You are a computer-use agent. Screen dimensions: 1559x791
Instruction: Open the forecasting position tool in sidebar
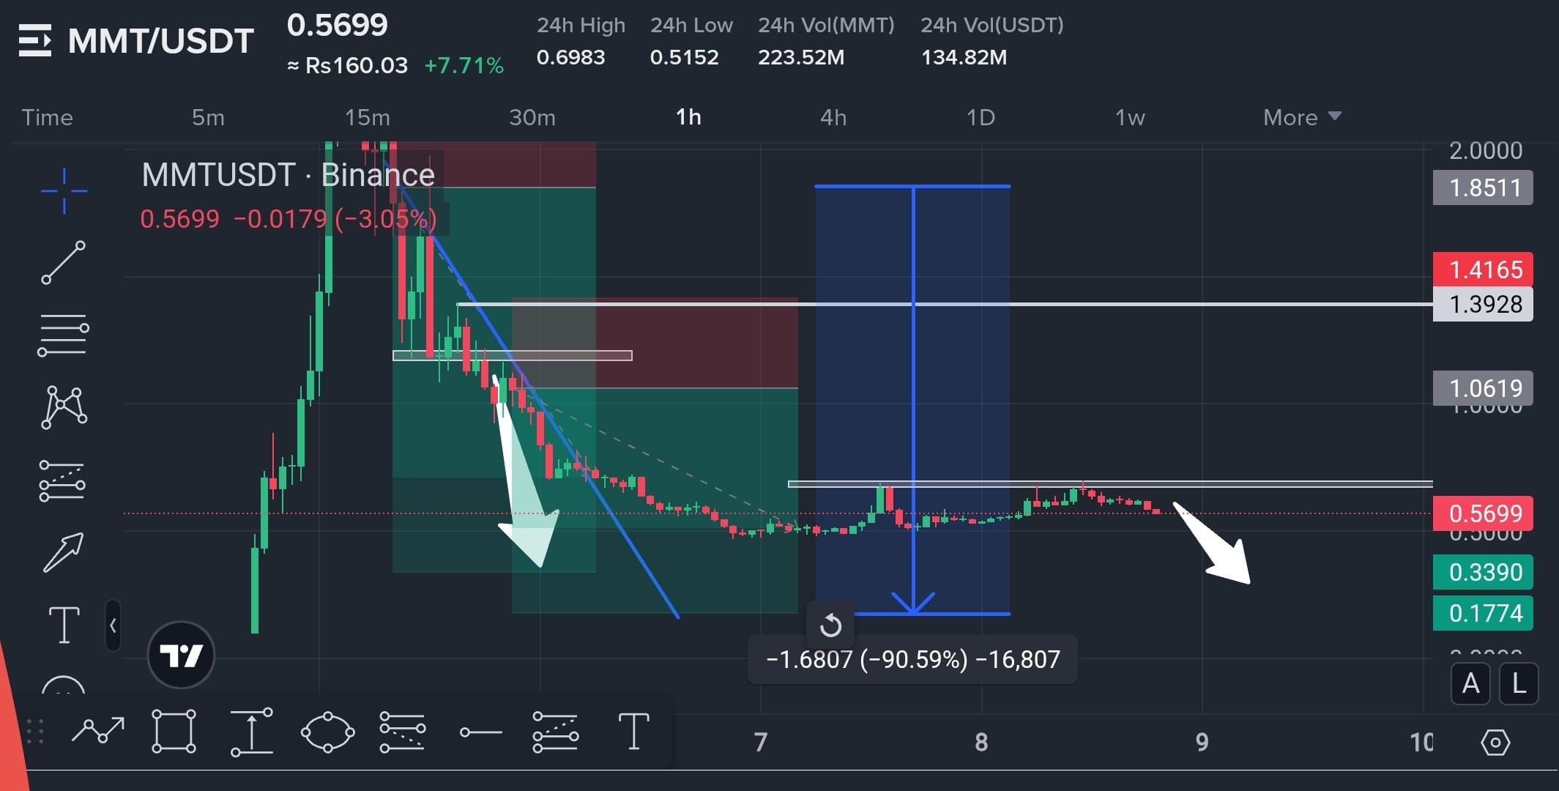click(62, 481)
